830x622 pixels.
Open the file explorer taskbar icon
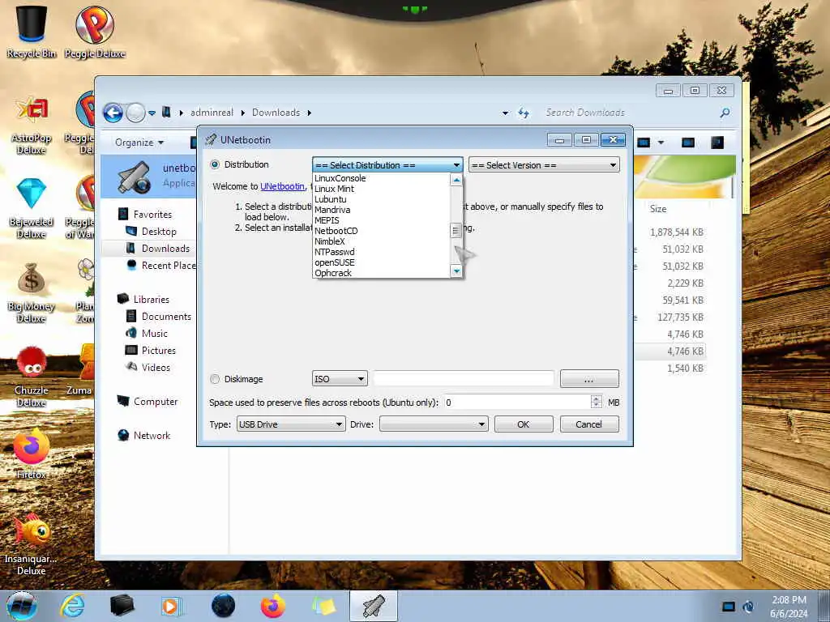(x=122, y=606)
